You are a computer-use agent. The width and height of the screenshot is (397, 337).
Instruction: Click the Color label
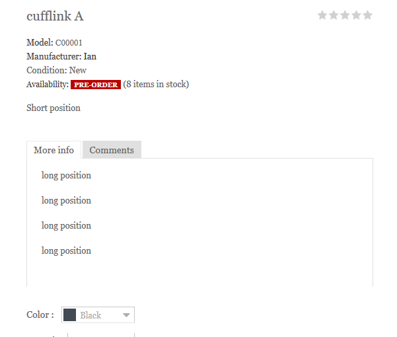pos(40,315)
